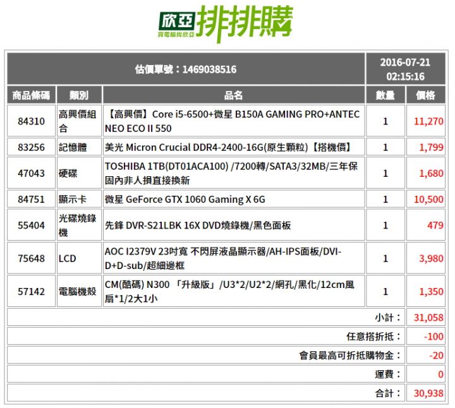The width and height of the screenshot is (455, 408).
Task: Click quantity 1 in the GTX 1060 row
Action: [385, 199]
